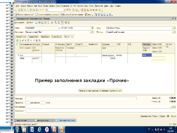The height and width of the screenshot is (133, 177).
Task: Click the document toolbar icon next to Действия
Action: (x=36, y=23)
